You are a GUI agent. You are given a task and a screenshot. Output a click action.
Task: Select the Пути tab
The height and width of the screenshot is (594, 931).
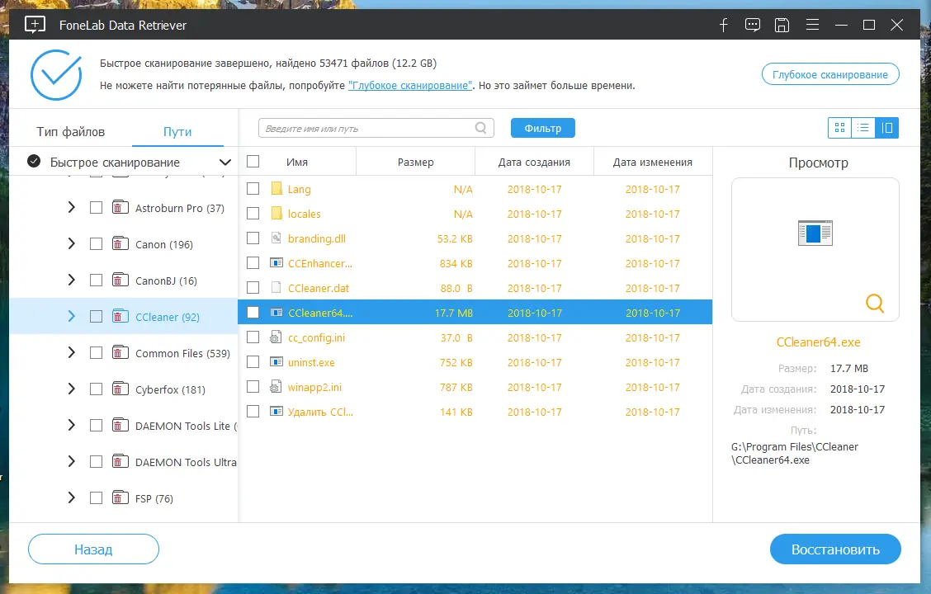coord(177,132)
